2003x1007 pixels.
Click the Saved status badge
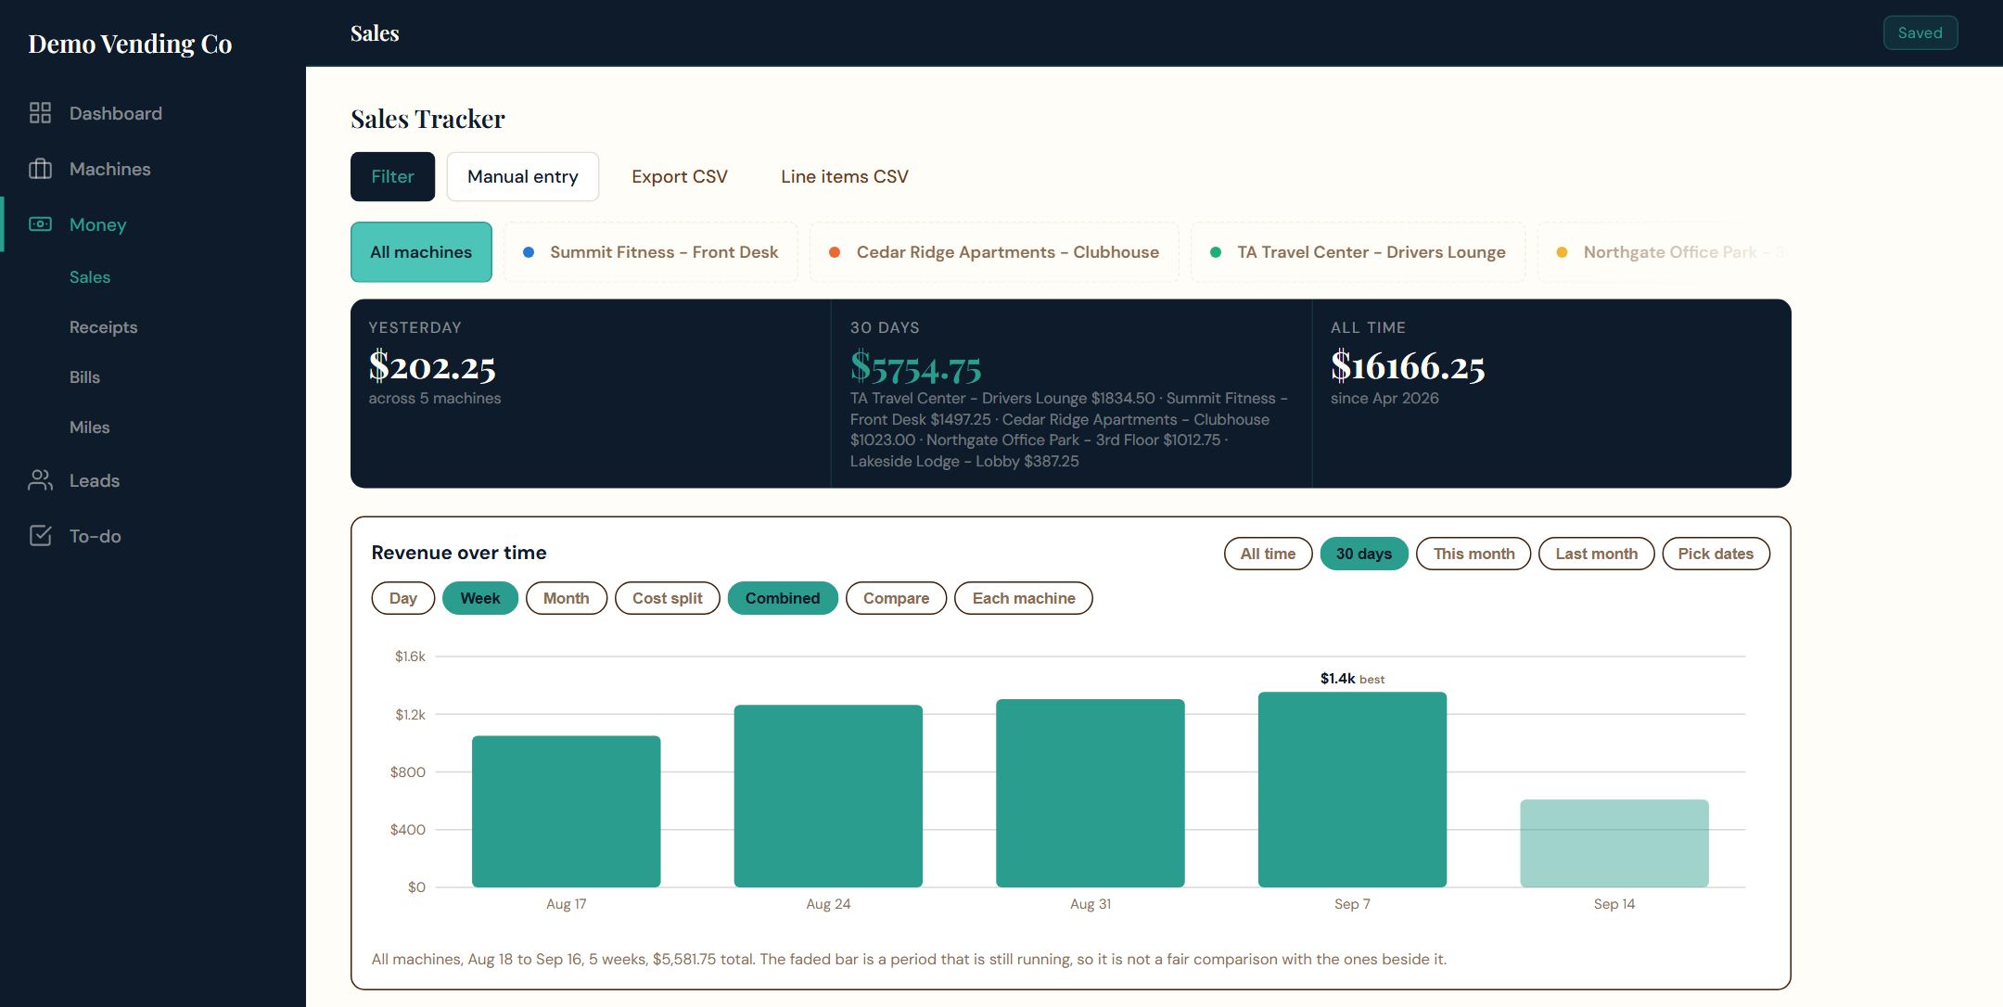coord(1920,32)
